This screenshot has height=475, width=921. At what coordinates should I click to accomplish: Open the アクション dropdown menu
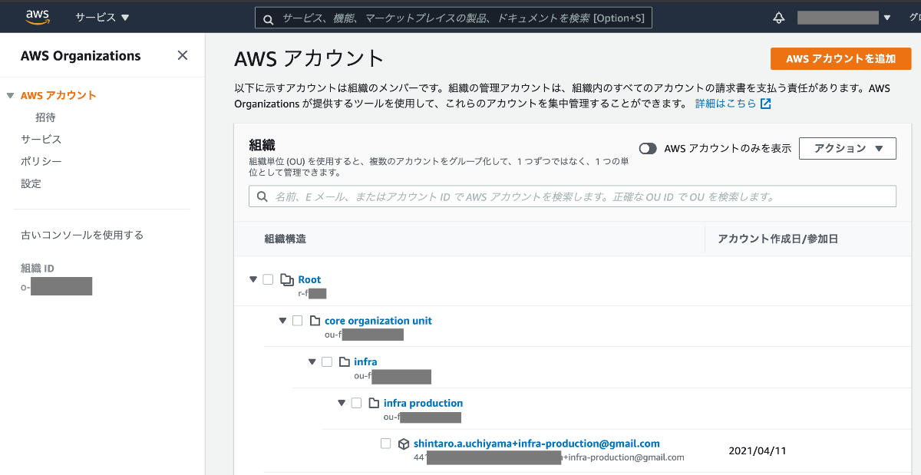tap(847, 149)
